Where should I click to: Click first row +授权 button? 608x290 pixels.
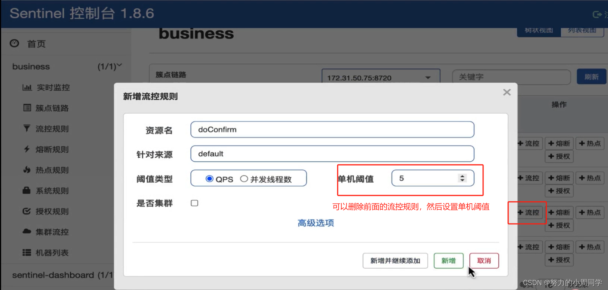point(559,156)
